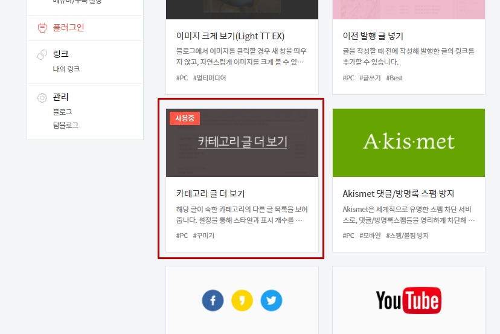Click #모바일 tag on Akismet card
This screenshot has width=500, height=334.
(370, 236)
